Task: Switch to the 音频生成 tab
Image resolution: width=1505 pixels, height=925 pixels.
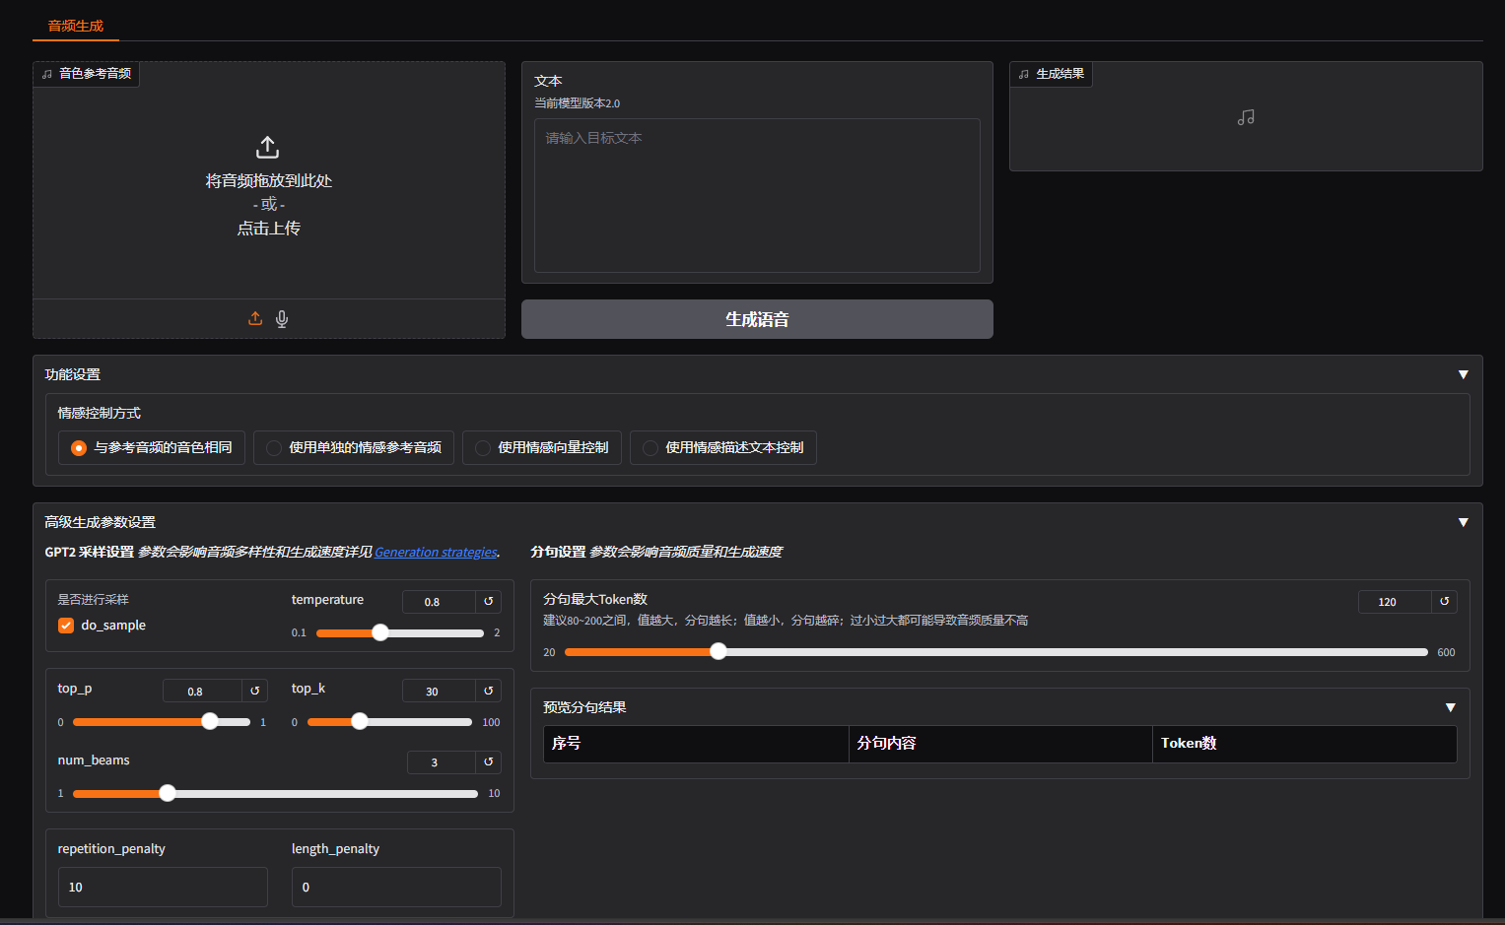Action: tap(76, 26)
